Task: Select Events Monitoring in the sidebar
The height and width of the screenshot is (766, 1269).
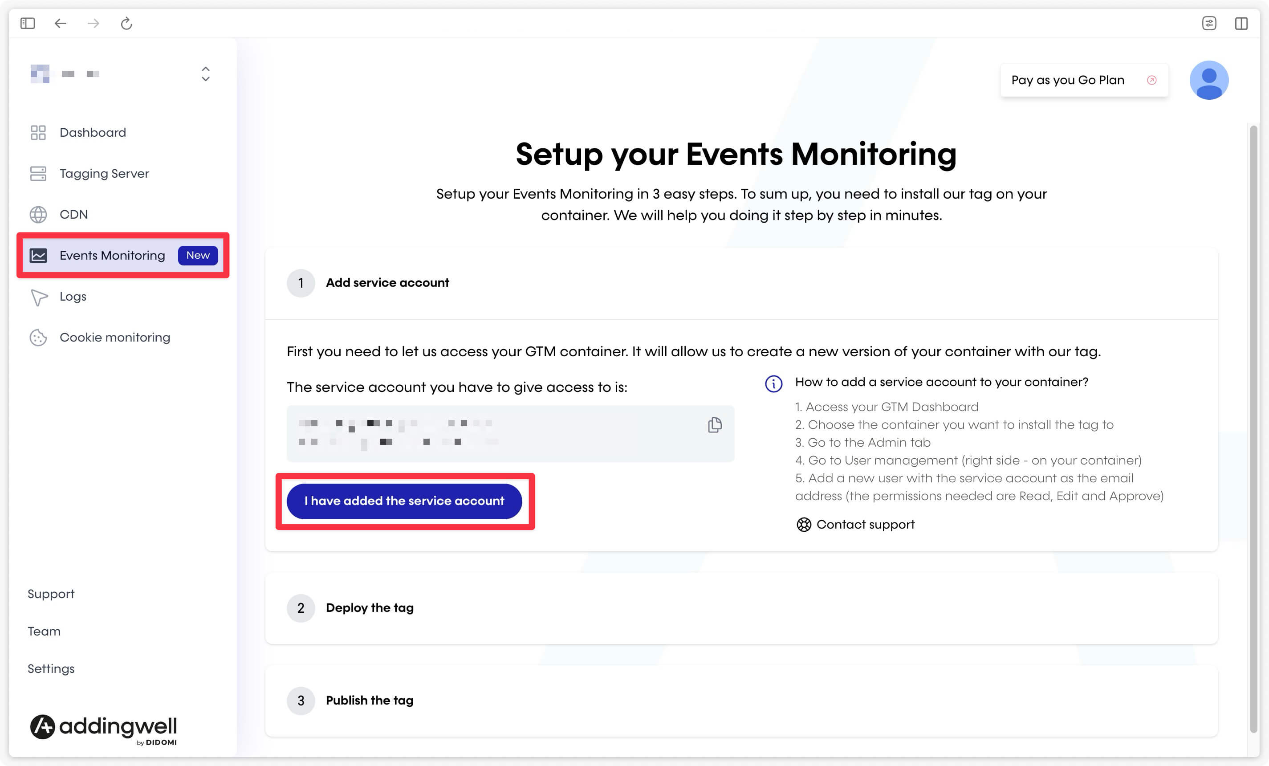Action: (123, 256)
